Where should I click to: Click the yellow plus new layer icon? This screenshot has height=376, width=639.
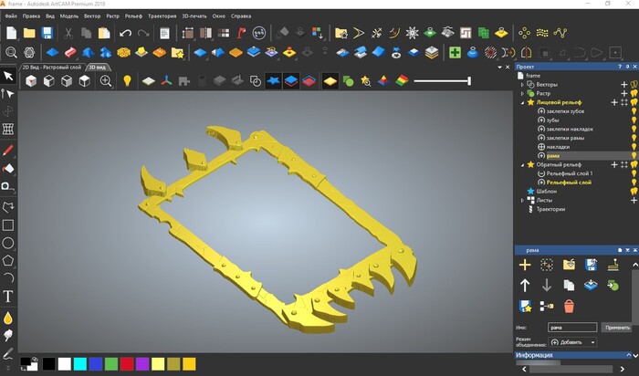[525, 265]
